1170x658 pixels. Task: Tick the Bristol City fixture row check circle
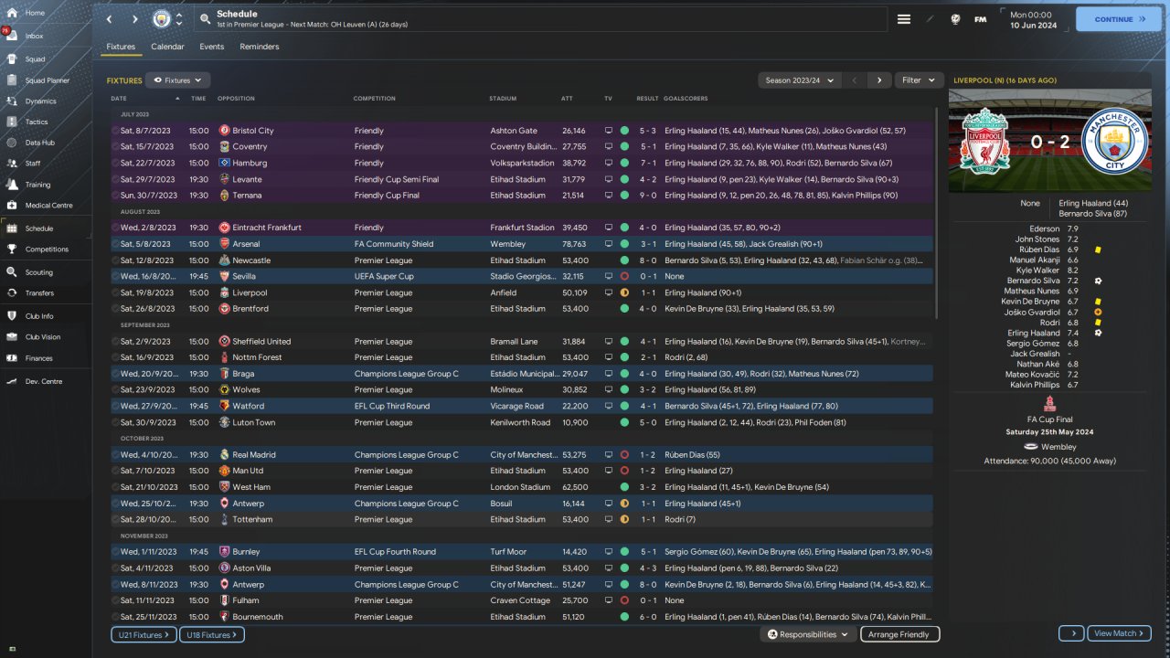point(115,131)
